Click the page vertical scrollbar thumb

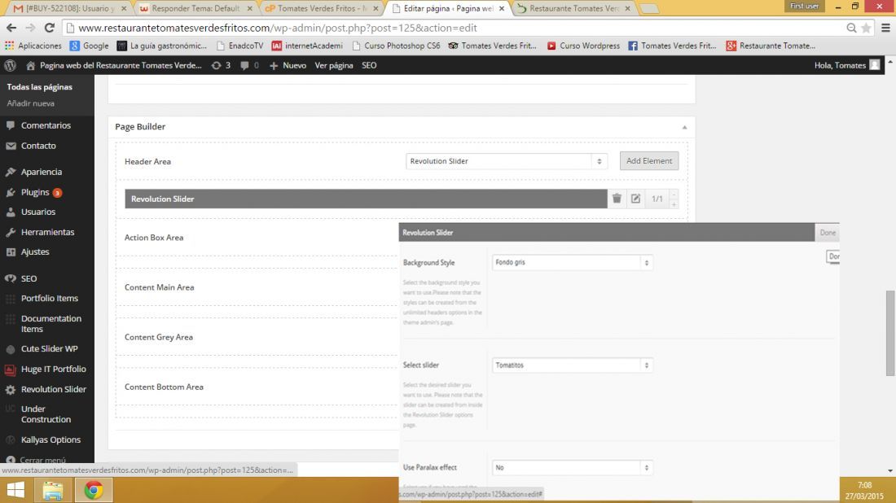tap(889, 333)
